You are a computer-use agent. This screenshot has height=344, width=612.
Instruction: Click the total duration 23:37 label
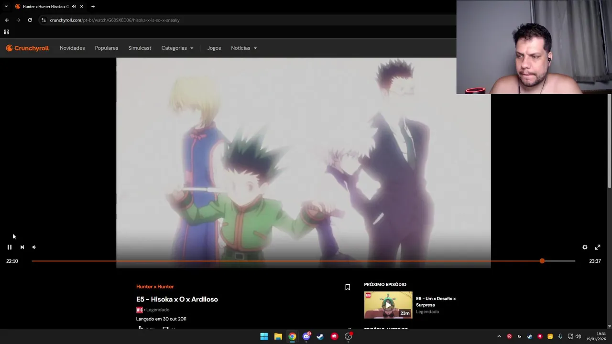(595, 261)
